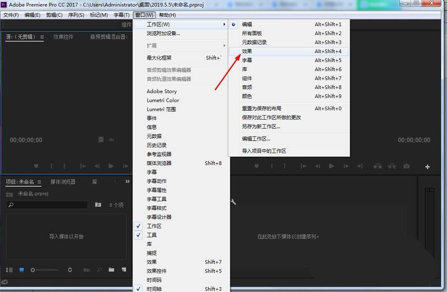Switch to the 媒体浏览器 tab

tap(63, 181)
